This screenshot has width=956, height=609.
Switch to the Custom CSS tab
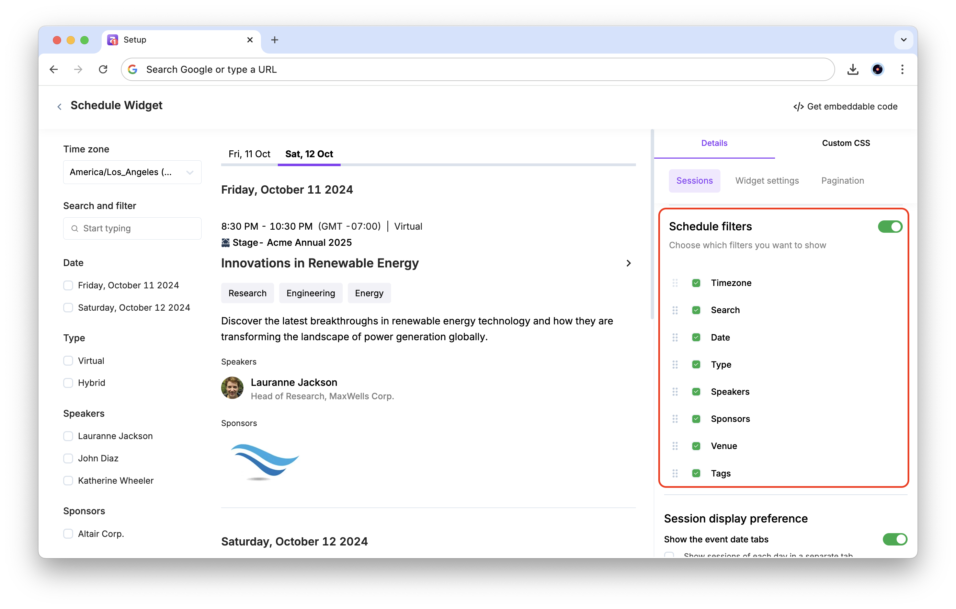846,143
